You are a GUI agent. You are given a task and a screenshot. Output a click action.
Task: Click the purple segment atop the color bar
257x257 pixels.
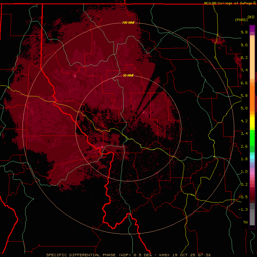point(252,29)
